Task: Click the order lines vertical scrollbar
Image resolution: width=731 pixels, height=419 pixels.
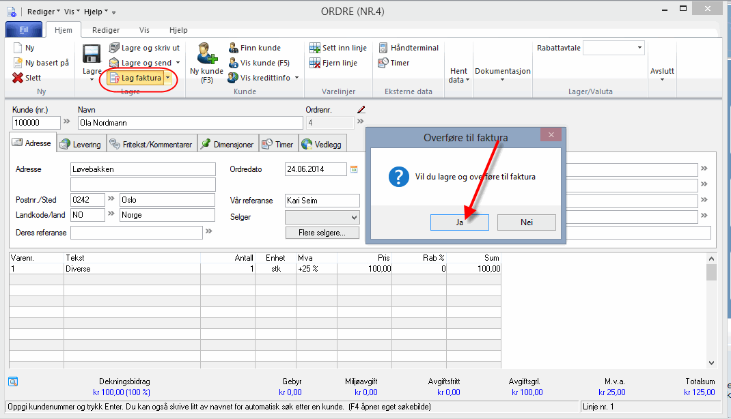Action: pos(711,314)
